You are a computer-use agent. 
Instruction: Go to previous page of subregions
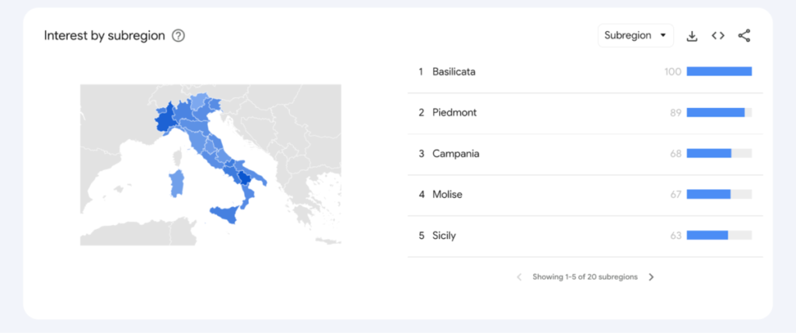[x=519, y=277]
